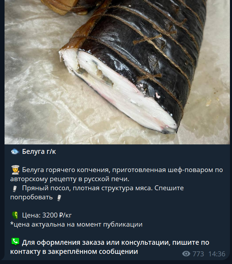Click the chef emoji in the description
This screenshot has width=232, height=264.
coord(15,170)
